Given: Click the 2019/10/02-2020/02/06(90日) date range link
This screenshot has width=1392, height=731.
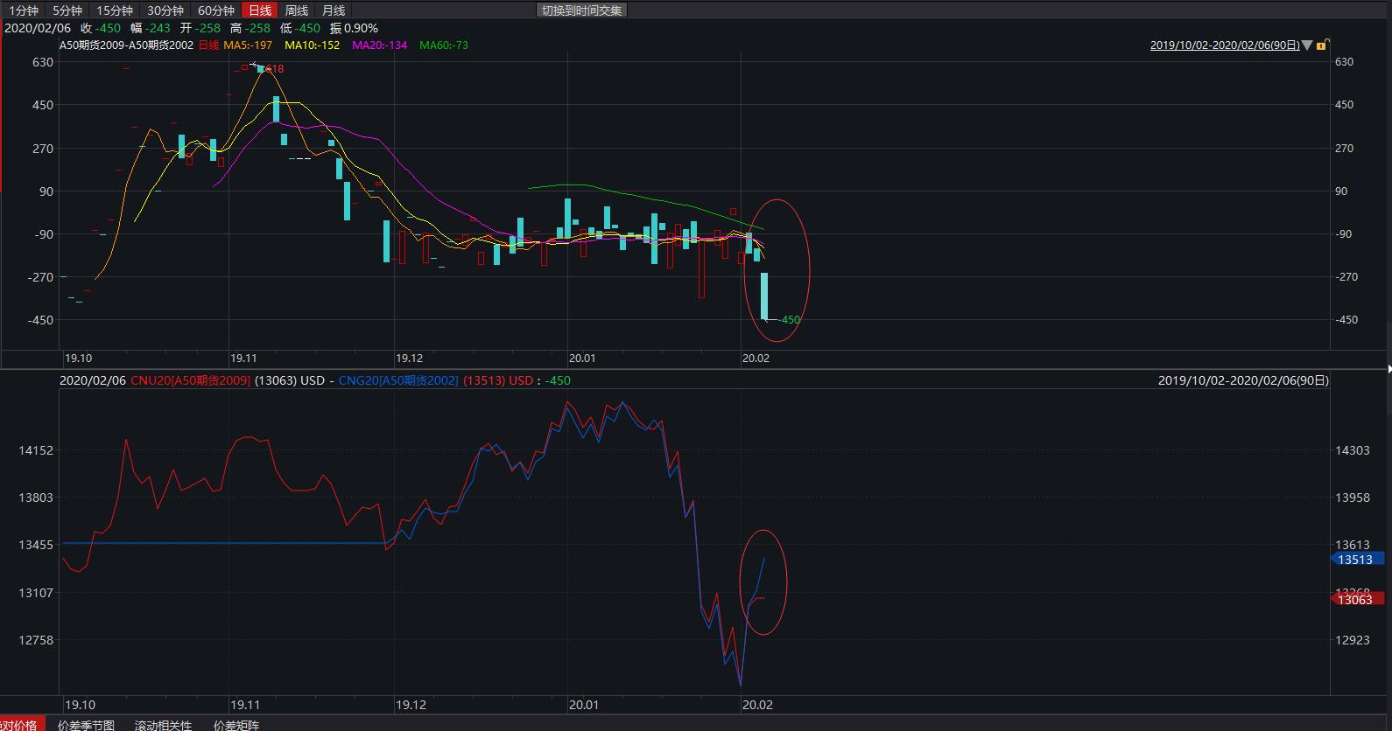Looking at the screenshot, I should pyautogui.click(x=1225, y=45).
